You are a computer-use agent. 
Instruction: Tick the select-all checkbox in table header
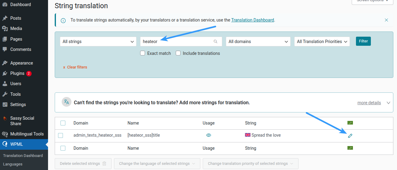[x=63, y=123]
